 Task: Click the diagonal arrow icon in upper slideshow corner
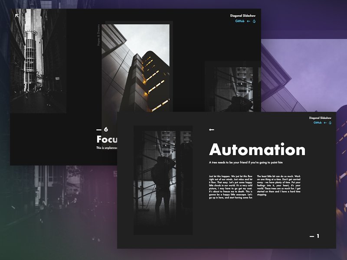coord(17,16)
